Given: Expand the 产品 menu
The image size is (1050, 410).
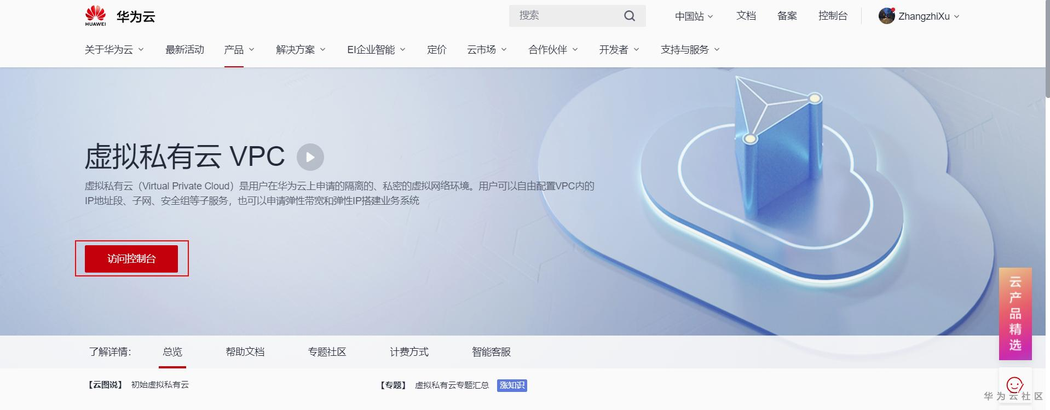Looking at the screenshot, I should point(239,50).
